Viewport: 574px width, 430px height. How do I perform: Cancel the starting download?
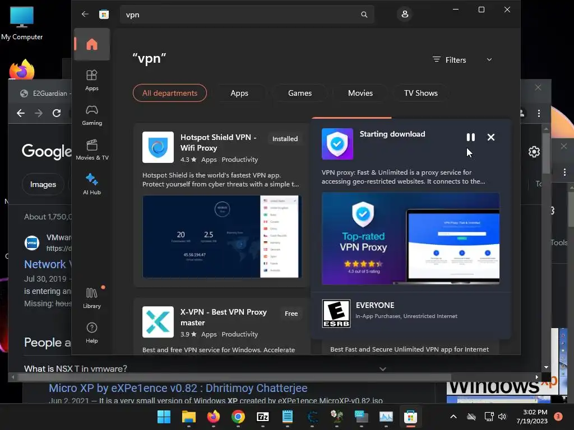click(x=491, y=137)
